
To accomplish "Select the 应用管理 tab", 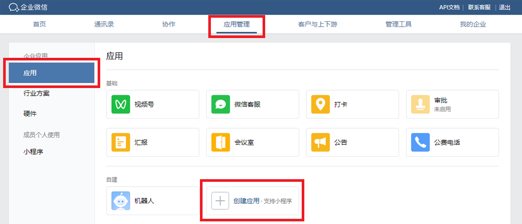I will click(x=236, y=24).
